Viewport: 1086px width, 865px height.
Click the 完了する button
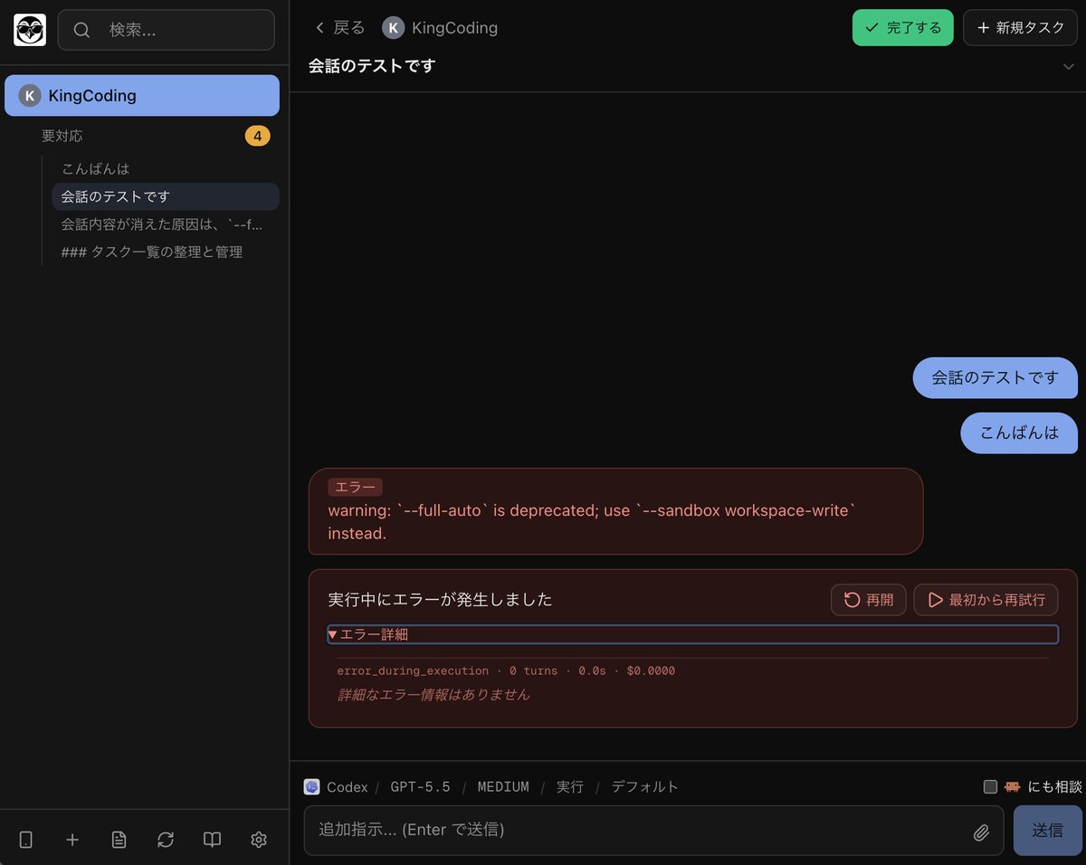pyautogui.click(x=902, y=27)
